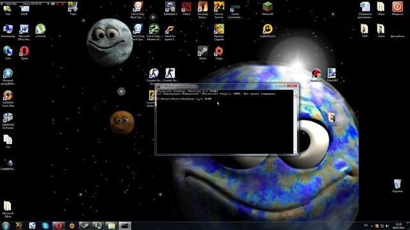This screenshot has height=230, width=410.
Task: Open the AIMP orange triangle taskbar icon
Action: [72, 226]
